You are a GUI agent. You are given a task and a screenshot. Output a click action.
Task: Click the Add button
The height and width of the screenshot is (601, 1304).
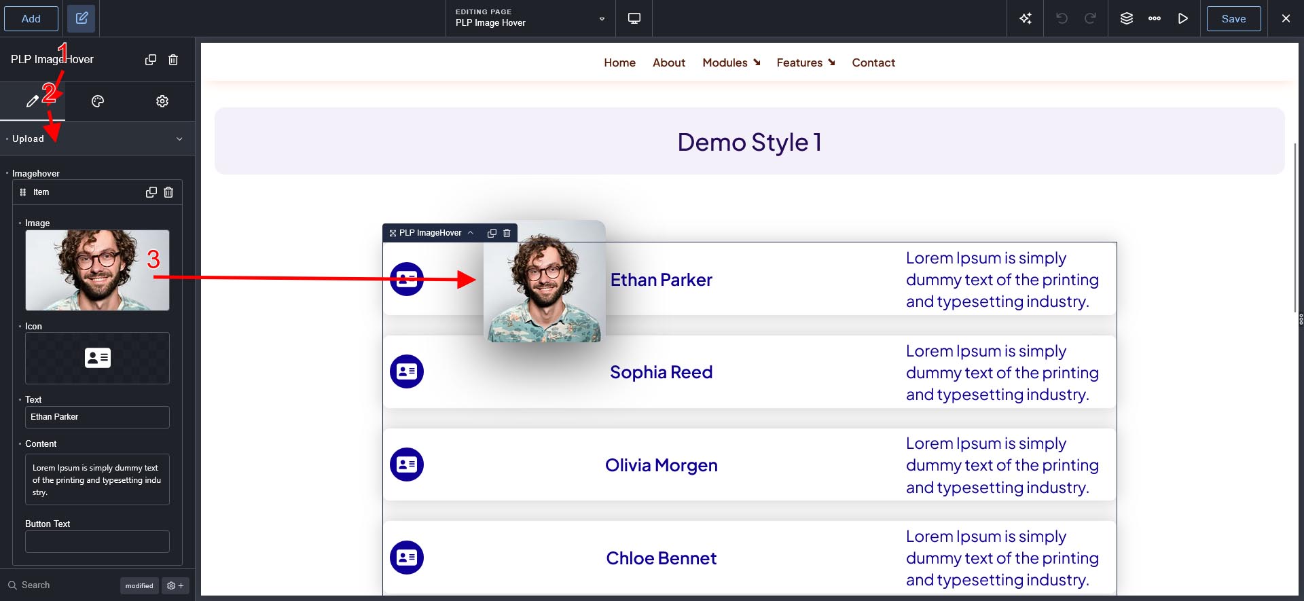click(x=31, y=18)
